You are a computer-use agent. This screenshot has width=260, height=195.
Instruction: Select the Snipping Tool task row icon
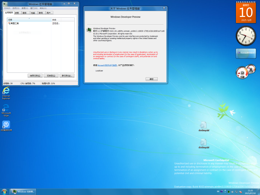[x=9, y=23]
